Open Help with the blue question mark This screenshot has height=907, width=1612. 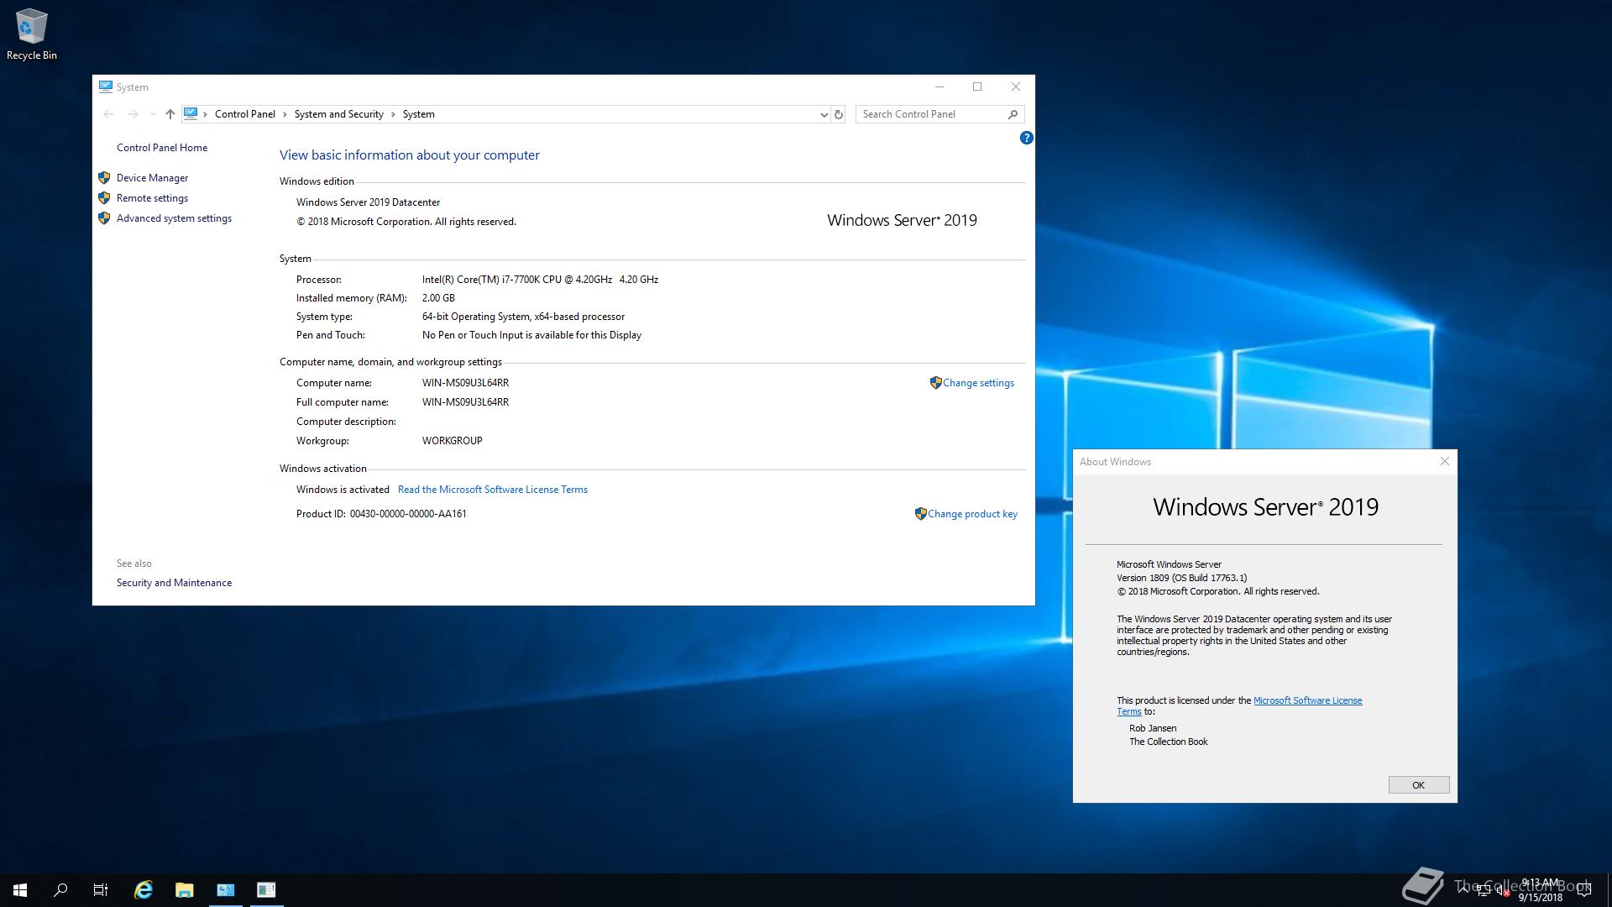pos(1026,138)
